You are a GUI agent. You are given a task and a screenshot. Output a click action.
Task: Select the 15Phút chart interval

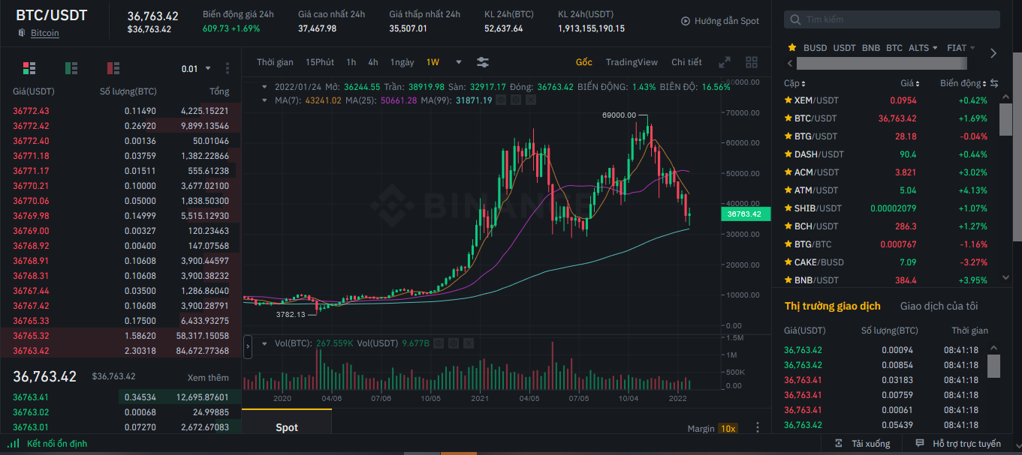pos(320,62)
